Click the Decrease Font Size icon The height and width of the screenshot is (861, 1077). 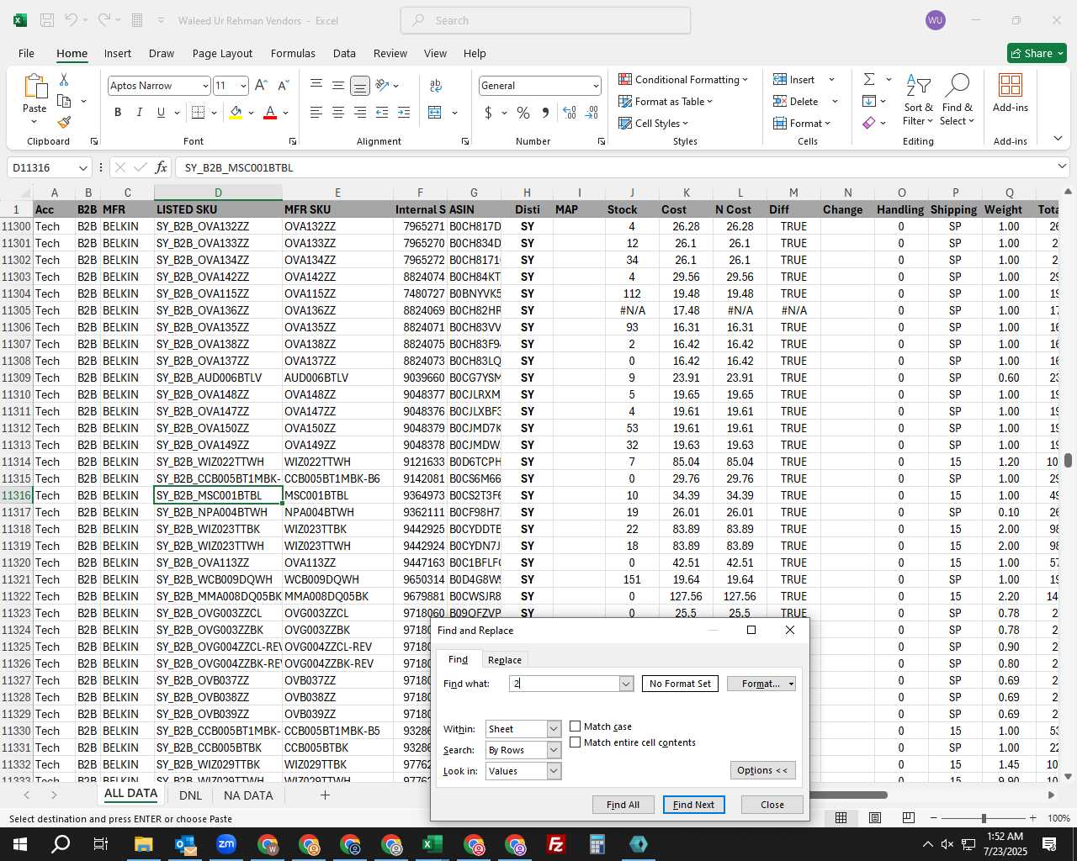coord(283,86)
